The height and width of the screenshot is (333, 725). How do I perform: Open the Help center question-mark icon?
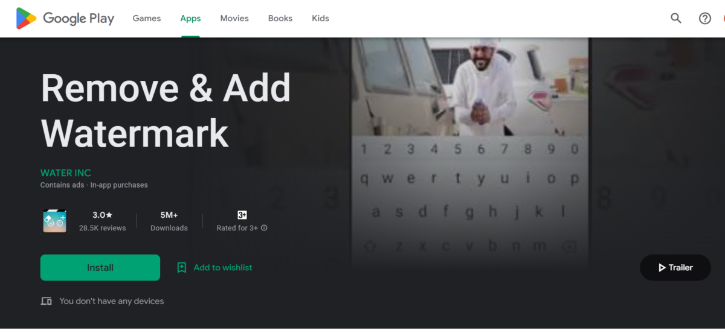[705, 18]
